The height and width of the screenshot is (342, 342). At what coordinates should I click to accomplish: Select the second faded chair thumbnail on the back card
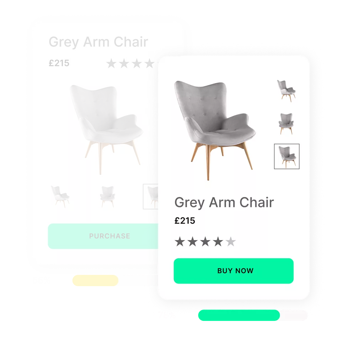pyautogui.click(x=108, y=197)
